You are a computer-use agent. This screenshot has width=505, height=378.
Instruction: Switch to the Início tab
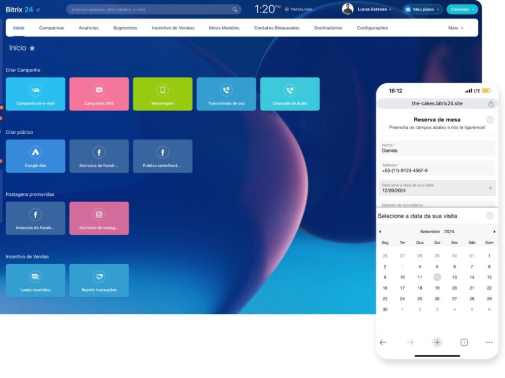(x=19, y=28)
